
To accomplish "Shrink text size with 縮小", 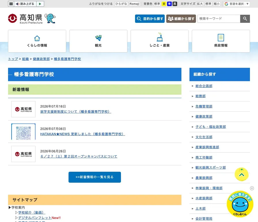I will pyautogui.click(x=217, y=4).
